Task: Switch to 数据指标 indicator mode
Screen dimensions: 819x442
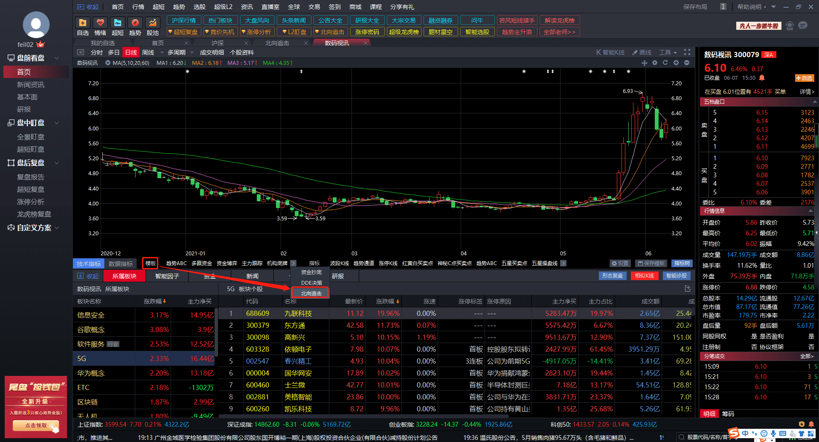Action: pyautogui.click(x=121, y=263)
